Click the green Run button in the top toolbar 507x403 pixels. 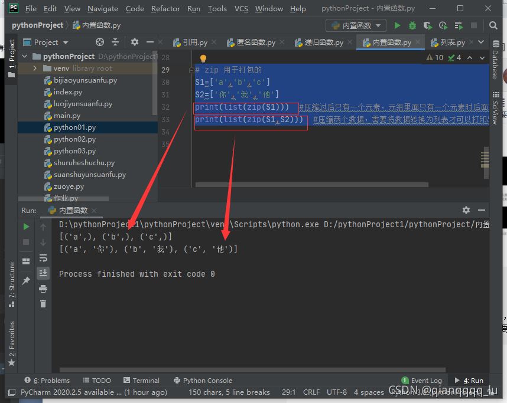coord(397,25)
